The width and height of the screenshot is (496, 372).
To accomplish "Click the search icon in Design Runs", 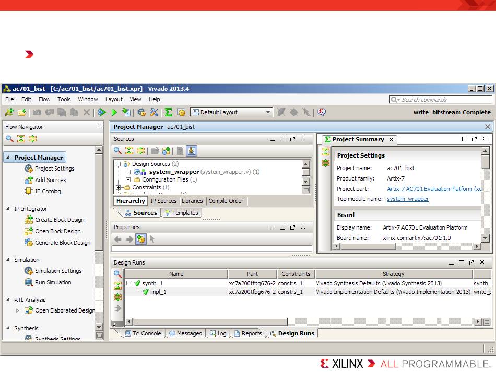I will pyautogui.click(x=117, y=274).
